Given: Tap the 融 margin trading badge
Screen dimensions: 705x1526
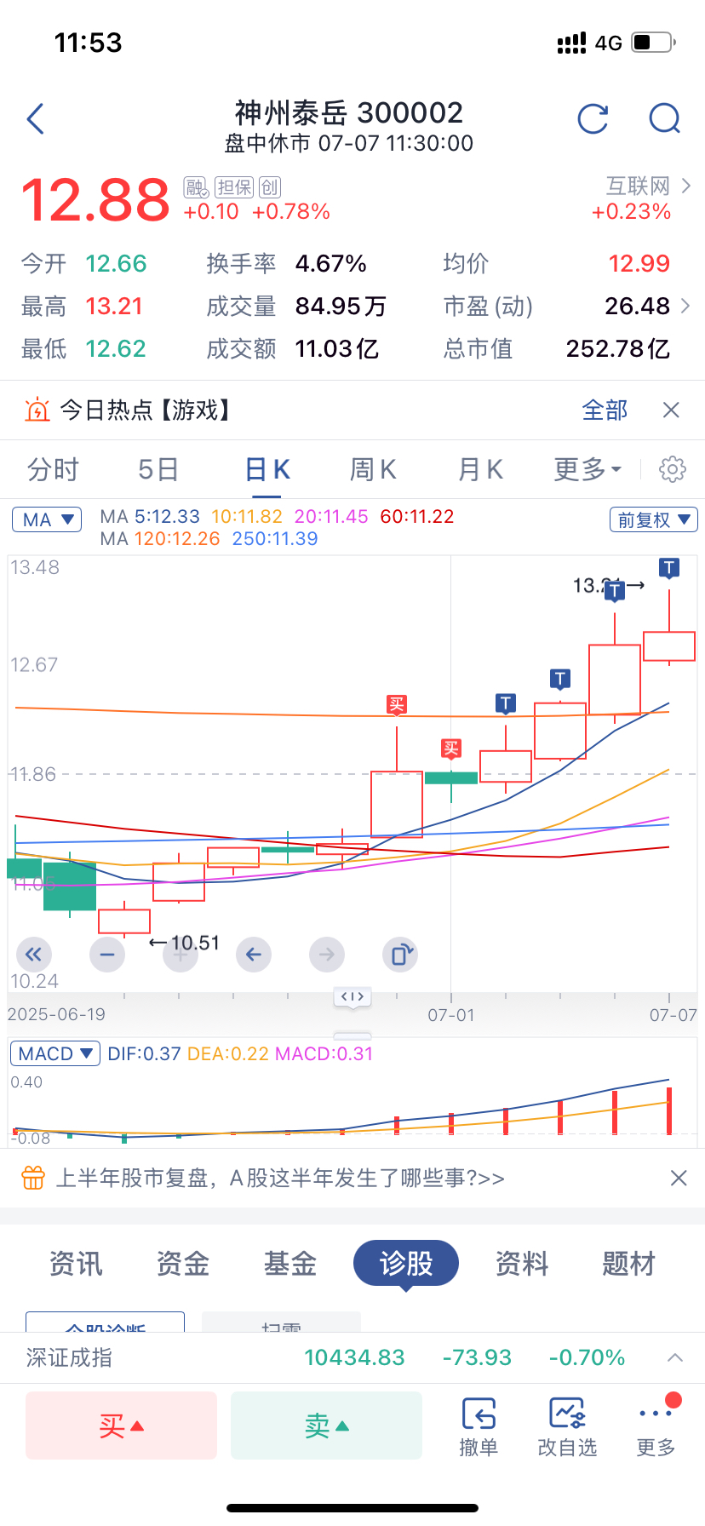Looking at the screenshot, I should click(196, 187).
